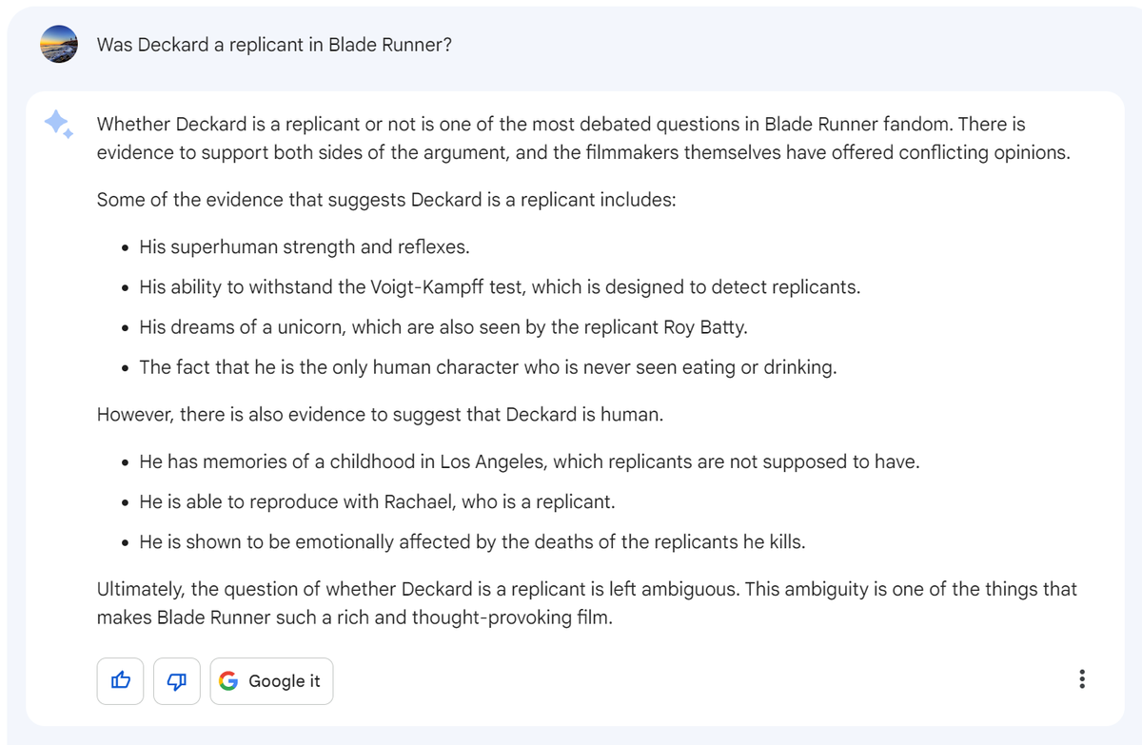Click the thumbs down feedback icon
This screenshot has width=1142, height=745.
(176, 680)
